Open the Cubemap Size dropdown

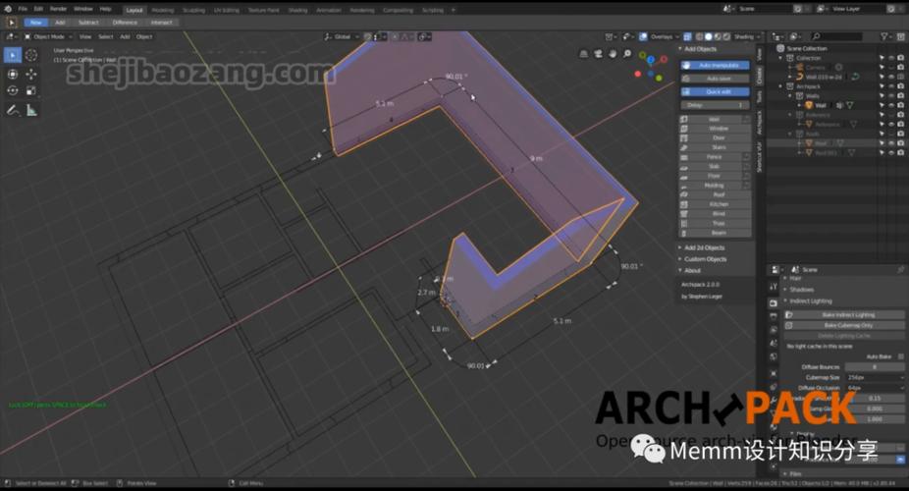tap(875, 377)
